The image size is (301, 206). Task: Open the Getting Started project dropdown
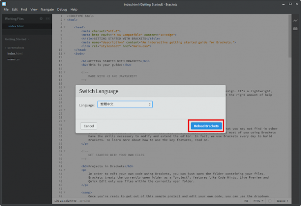[x=17, y=39]
